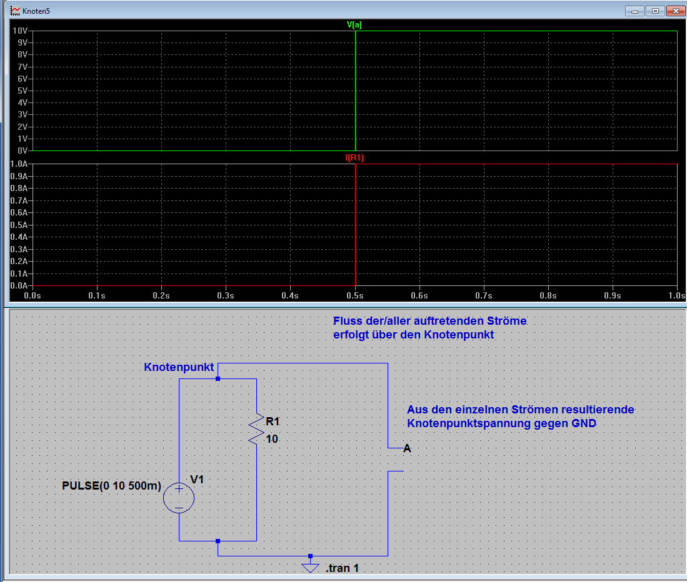
Task: Select the R1 resistor symbol
Action: [x=256, y=430]
